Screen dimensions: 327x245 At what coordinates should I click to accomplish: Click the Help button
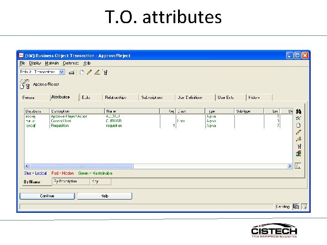pos(104,196)
